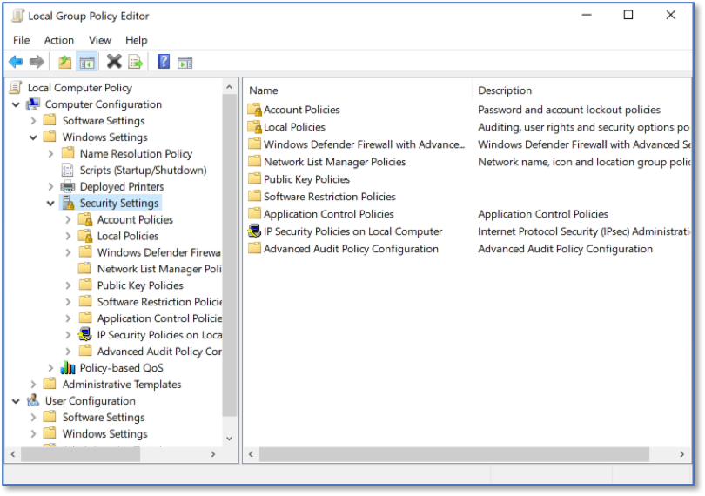Expand the Name Resolution Policy node
The image size is (705, 496).
tap(50, 153)
